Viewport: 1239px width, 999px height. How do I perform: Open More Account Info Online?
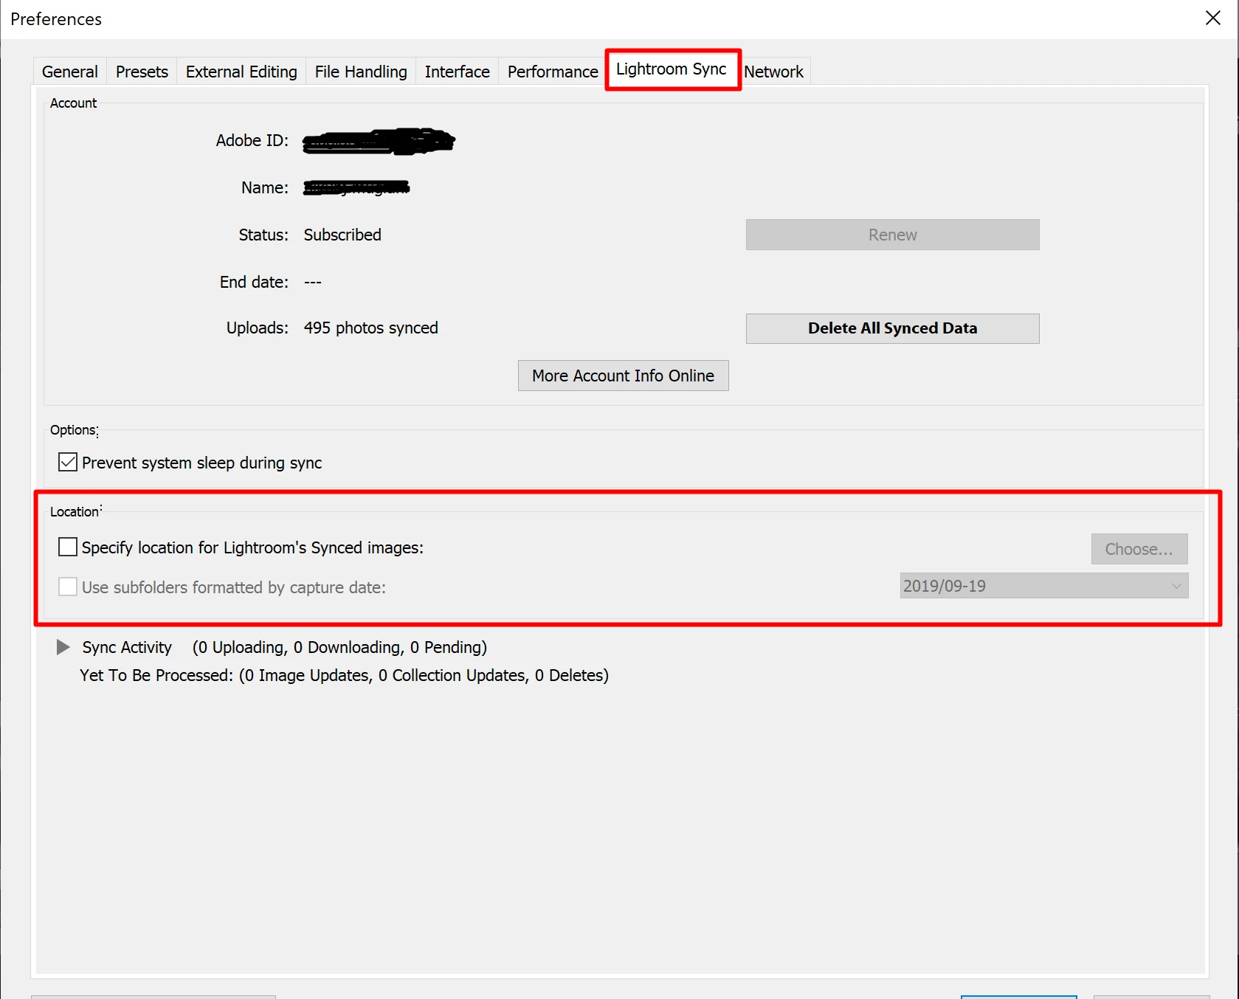pos(623,376)
